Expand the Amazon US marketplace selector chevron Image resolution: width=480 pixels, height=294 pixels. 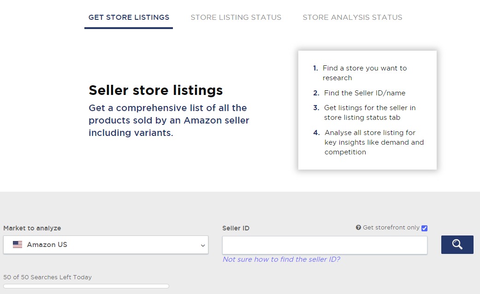[202, 245]
